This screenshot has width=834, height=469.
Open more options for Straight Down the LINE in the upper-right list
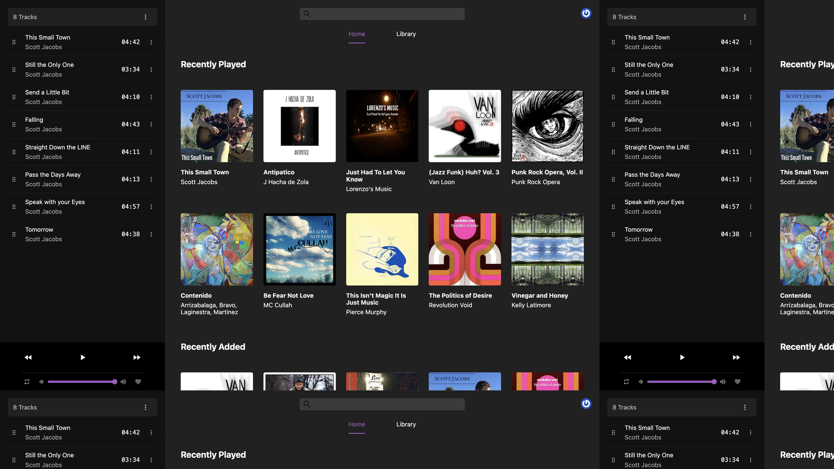751,152
